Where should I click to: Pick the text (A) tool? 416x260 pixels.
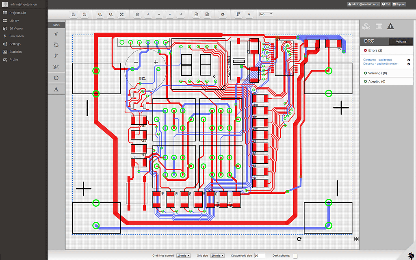tap(56, 89)
